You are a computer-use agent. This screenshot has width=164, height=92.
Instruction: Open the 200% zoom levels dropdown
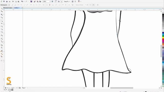click(50, 2)
